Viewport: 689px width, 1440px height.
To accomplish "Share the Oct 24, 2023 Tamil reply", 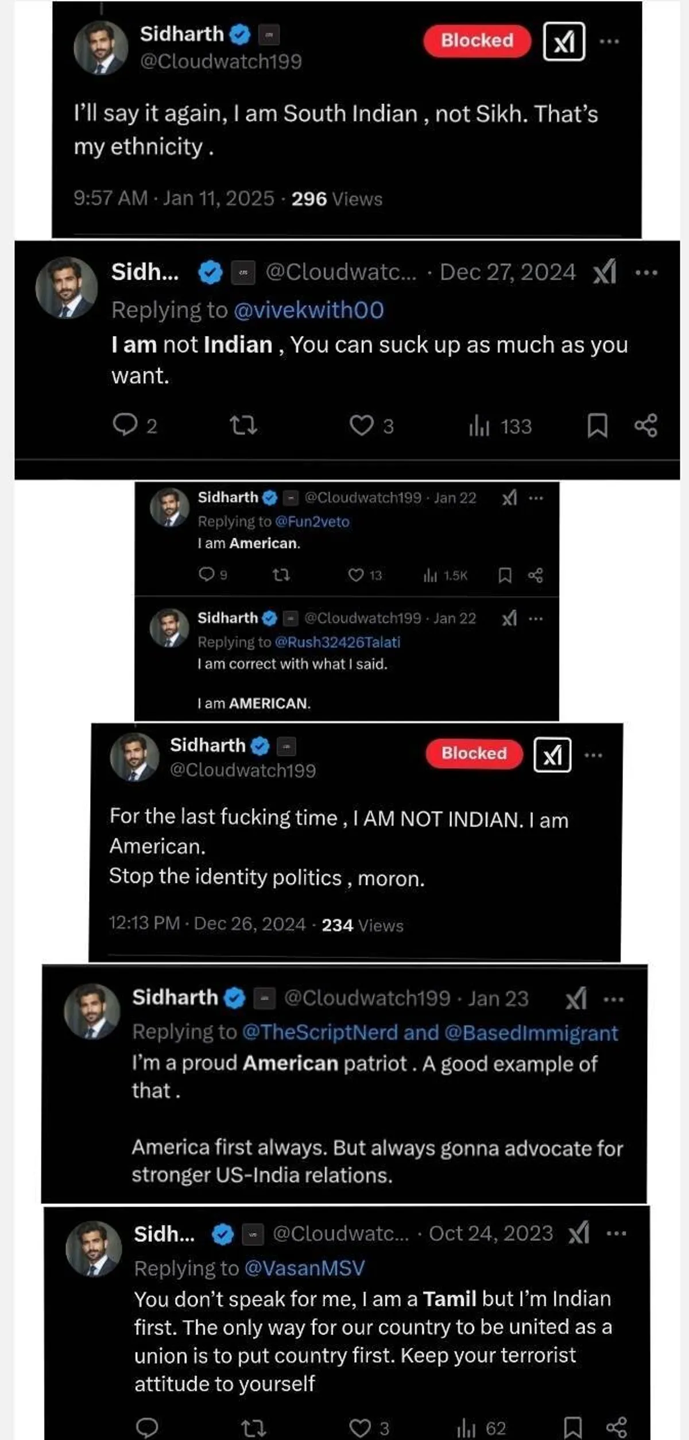I will pos(617,1427).
